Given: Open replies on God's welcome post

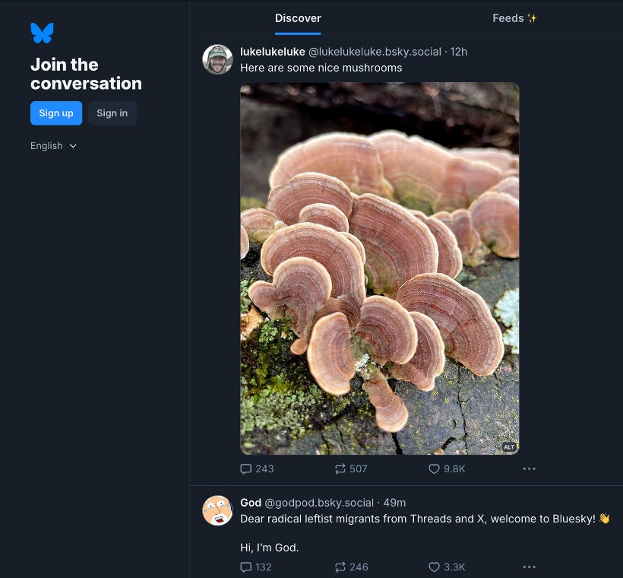Looking at the screenshot, I should click(256, 567).
